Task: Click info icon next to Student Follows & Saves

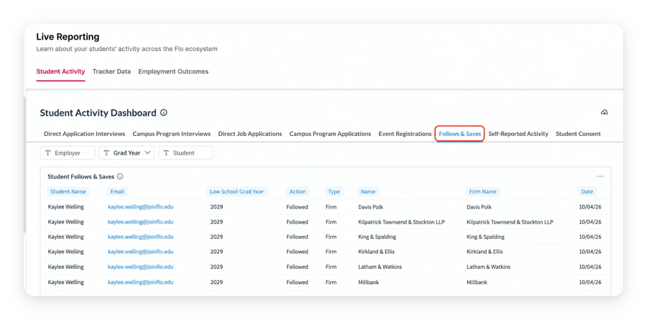Action: (x=120, y=176)
